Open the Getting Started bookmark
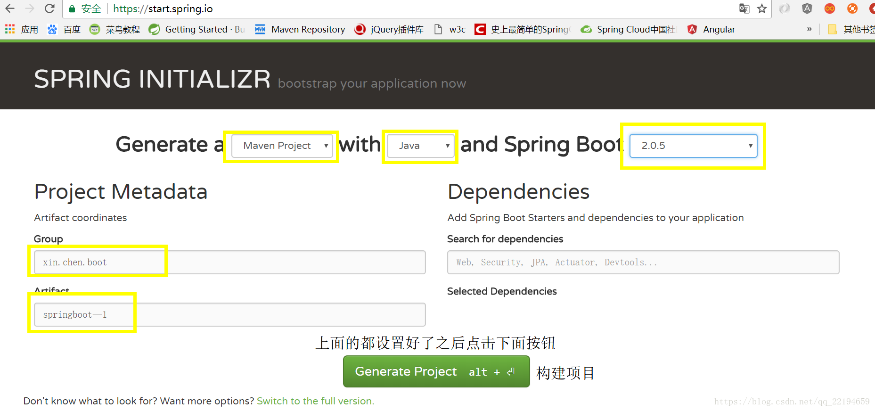This screenshot has height=411, width=875. (x=197, y=29)
